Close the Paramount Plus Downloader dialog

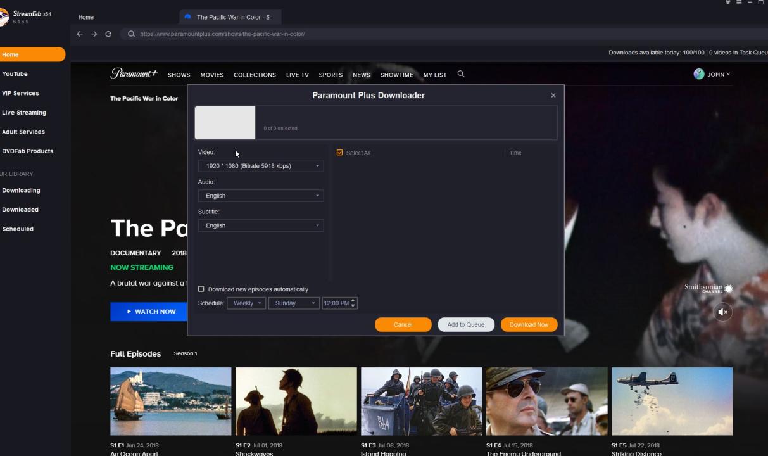[x=553, y=95]
